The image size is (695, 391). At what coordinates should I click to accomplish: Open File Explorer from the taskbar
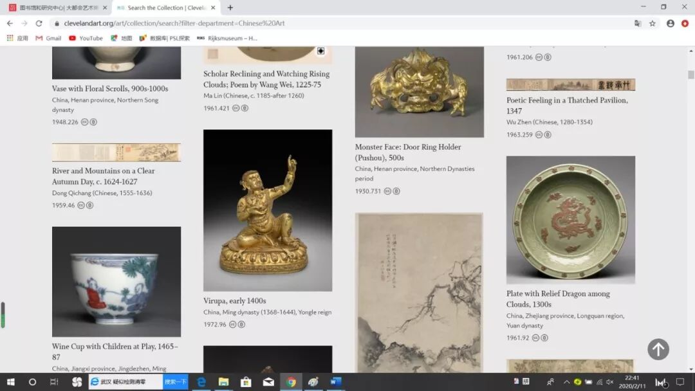pos(223,382)
